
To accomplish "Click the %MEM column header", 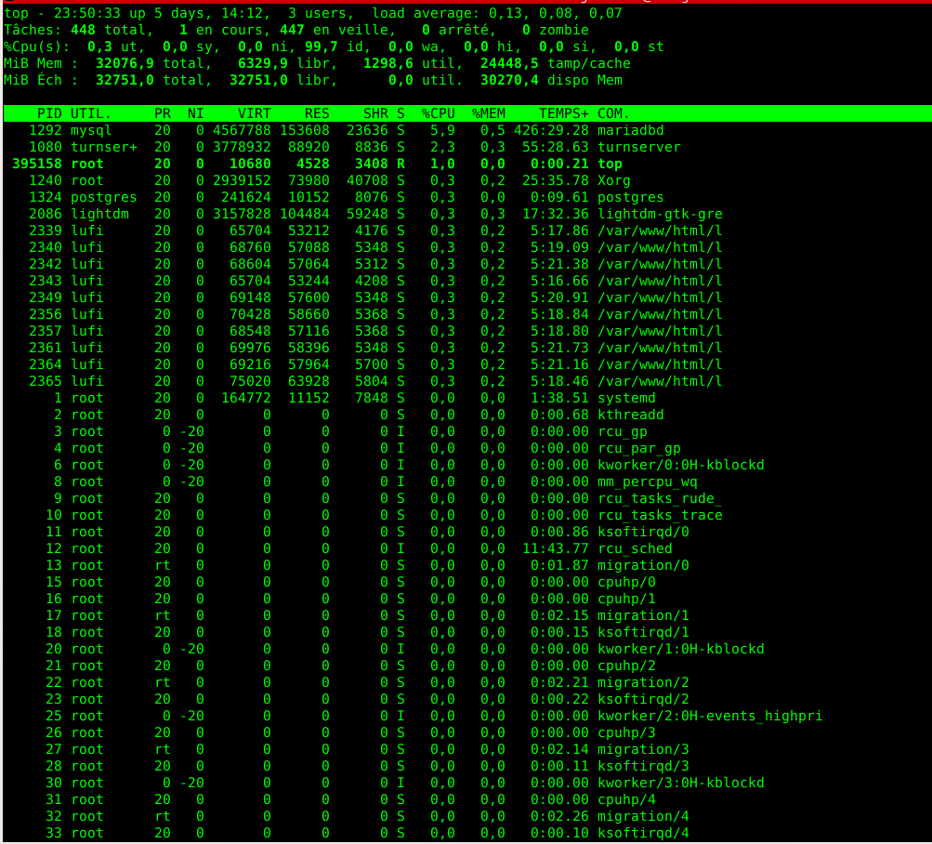I will coord(488,113).
